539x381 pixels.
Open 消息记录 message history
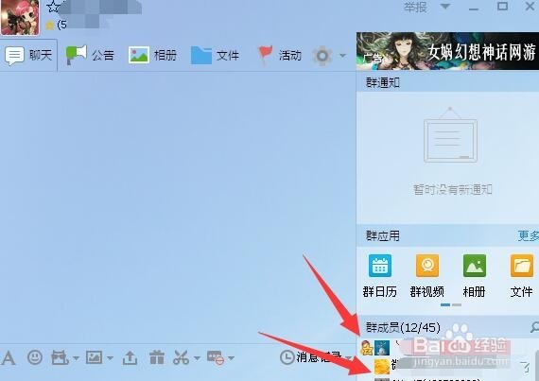tap(311, 357)
